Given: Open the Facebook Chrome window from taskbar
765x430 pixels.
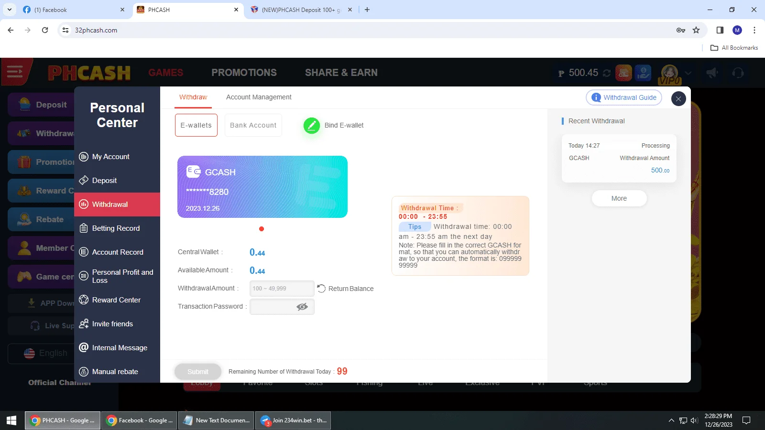Looking at the screenshot, I should [x=139, y=420].
